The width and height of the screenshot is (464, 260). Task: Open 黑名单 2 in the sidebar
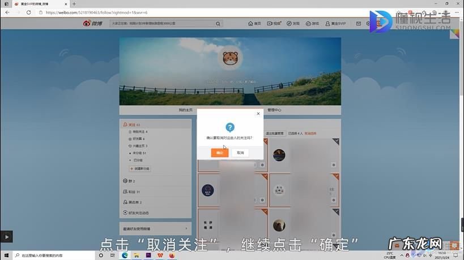pyautogui.click(x=133, y=202)
